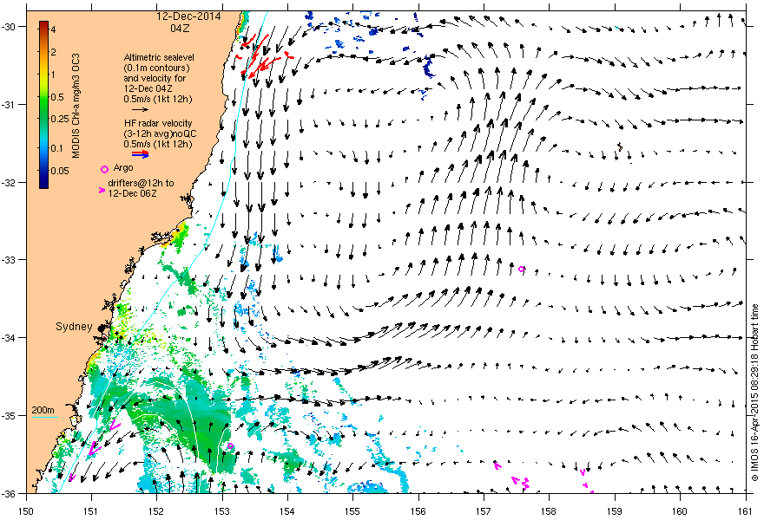Click the longitude label 160
Screen dimensions: 764x520
click(x=680, y=511)
